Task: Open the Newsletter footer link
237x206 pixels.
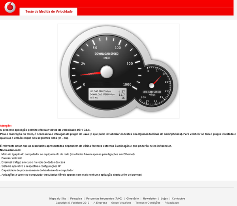Action: tap(150, 199)
